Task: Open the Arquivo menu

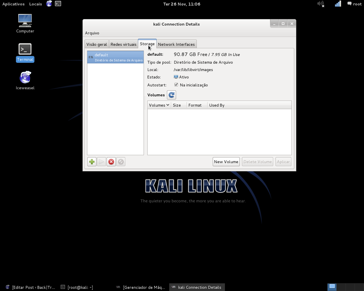Action: (x=92, y=33)
